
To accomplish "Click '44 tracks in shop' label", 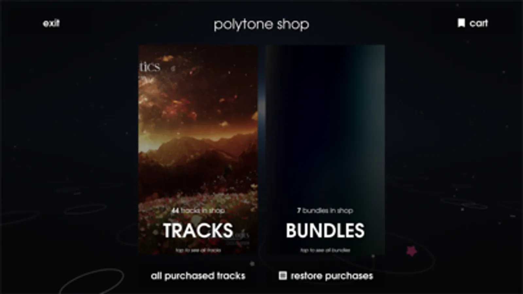I will [x=198, y=210].
